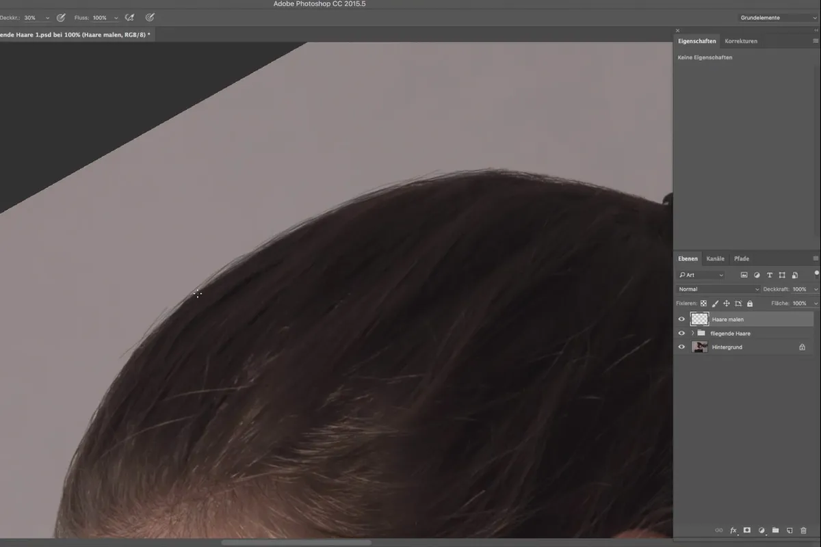The height and width of the screenshot is (547, 821).
Task: Click the horizontal scrollbar below the canvas
Action: (x=296, y=543)
